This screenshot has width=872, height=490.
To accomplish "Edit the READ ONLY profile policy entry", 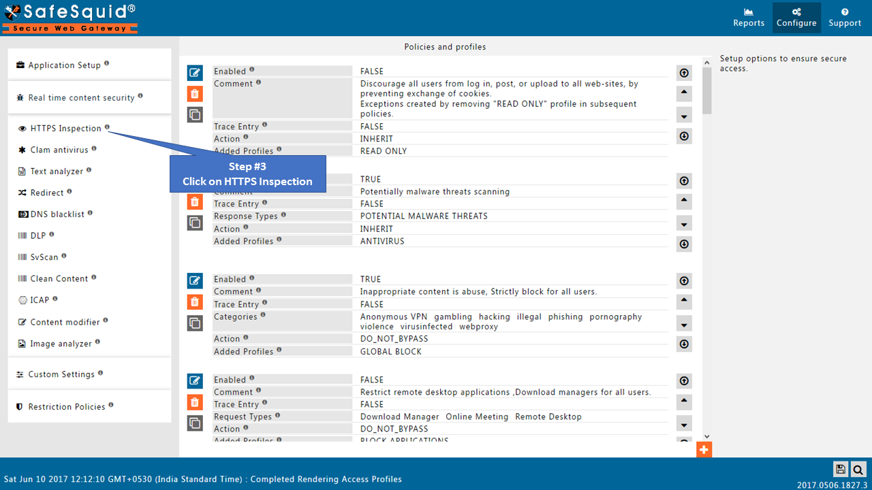I will coord(195,73).
